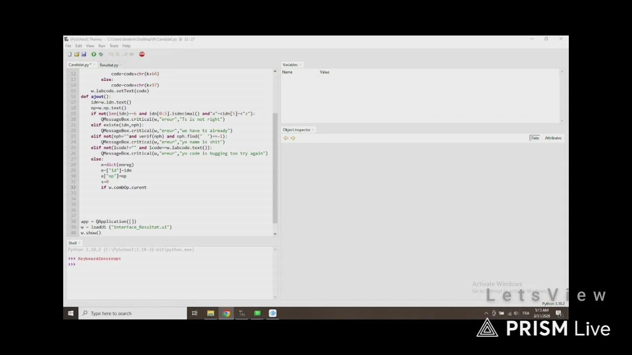Go to previous object in Object inspector
Screen dimensions: 632x355
point(285,138)
